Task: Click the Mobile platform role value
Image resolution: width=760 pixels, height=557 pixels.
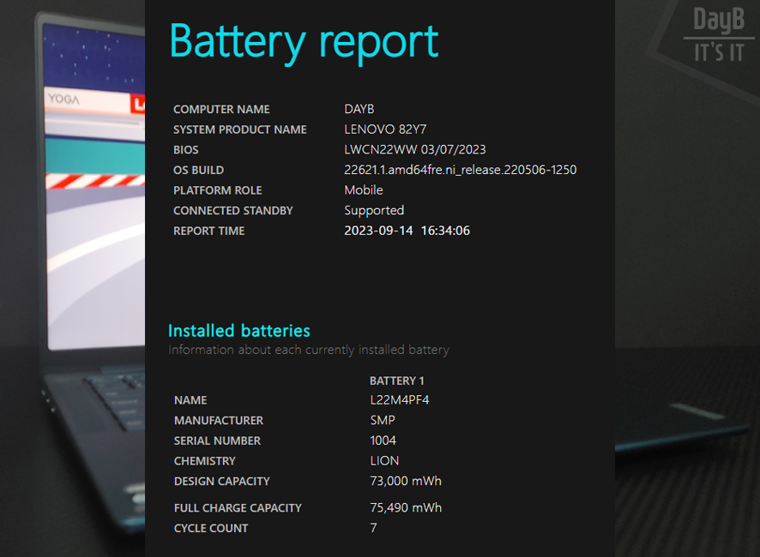Action: click(364, 190)
